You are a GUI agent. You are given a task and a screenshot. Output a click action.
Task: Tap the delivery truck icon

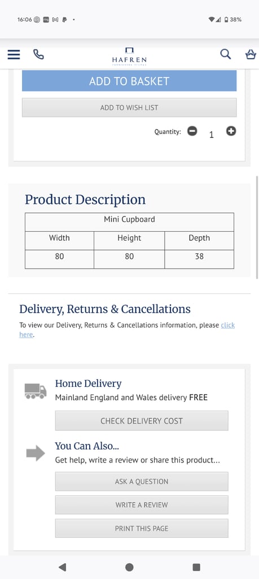point(36,391)
